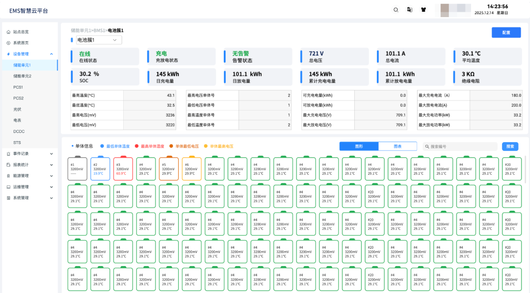Click the red 最高单体温度 legend dot
530x293 pixels.
click(137, 146)
